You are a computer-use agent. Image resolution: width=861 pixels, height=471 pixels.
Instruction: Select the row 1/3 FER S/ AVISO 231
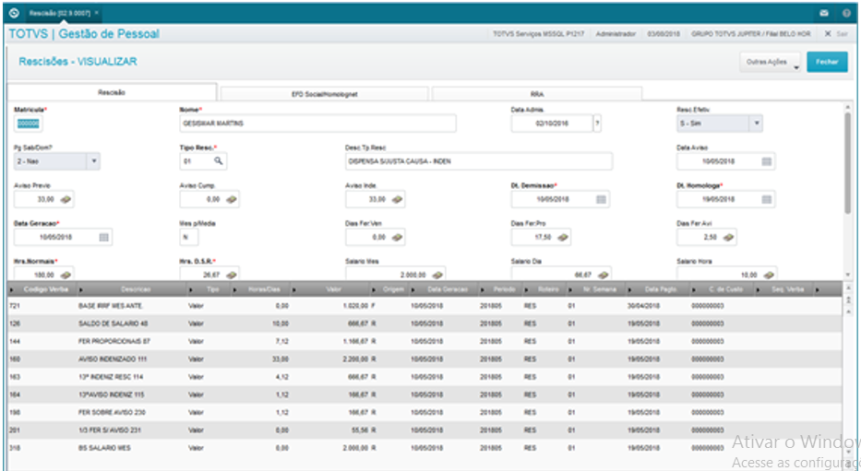[425, 430]
